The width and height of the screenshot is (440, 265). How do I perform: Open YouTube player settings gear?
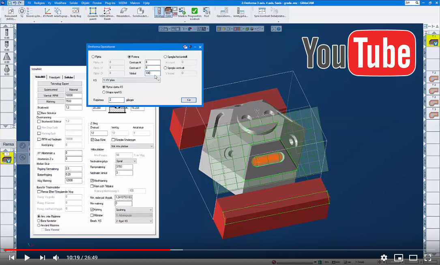[x=384, y=257]
